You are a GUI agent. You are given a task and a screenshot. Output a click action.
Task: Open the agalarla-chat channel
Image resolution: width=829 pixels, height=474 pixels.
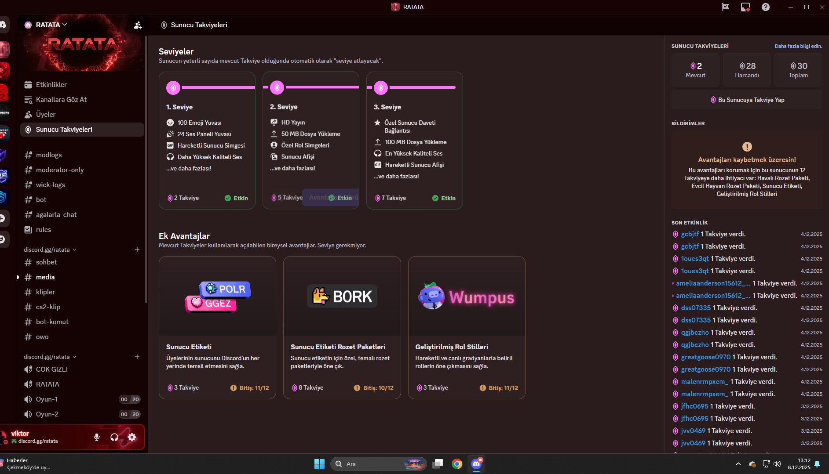tap(82, 214)
